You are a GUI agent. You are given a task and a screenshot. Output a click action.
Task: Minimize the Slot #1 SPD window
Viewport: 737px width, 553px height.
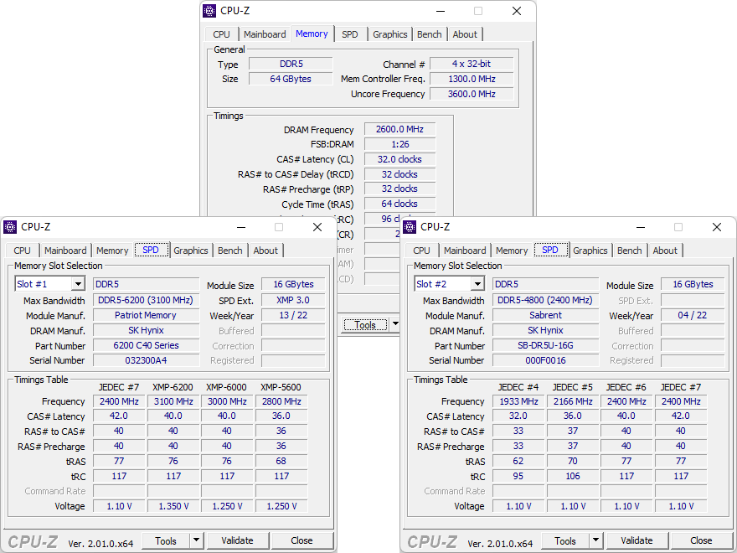coord(240,227)
